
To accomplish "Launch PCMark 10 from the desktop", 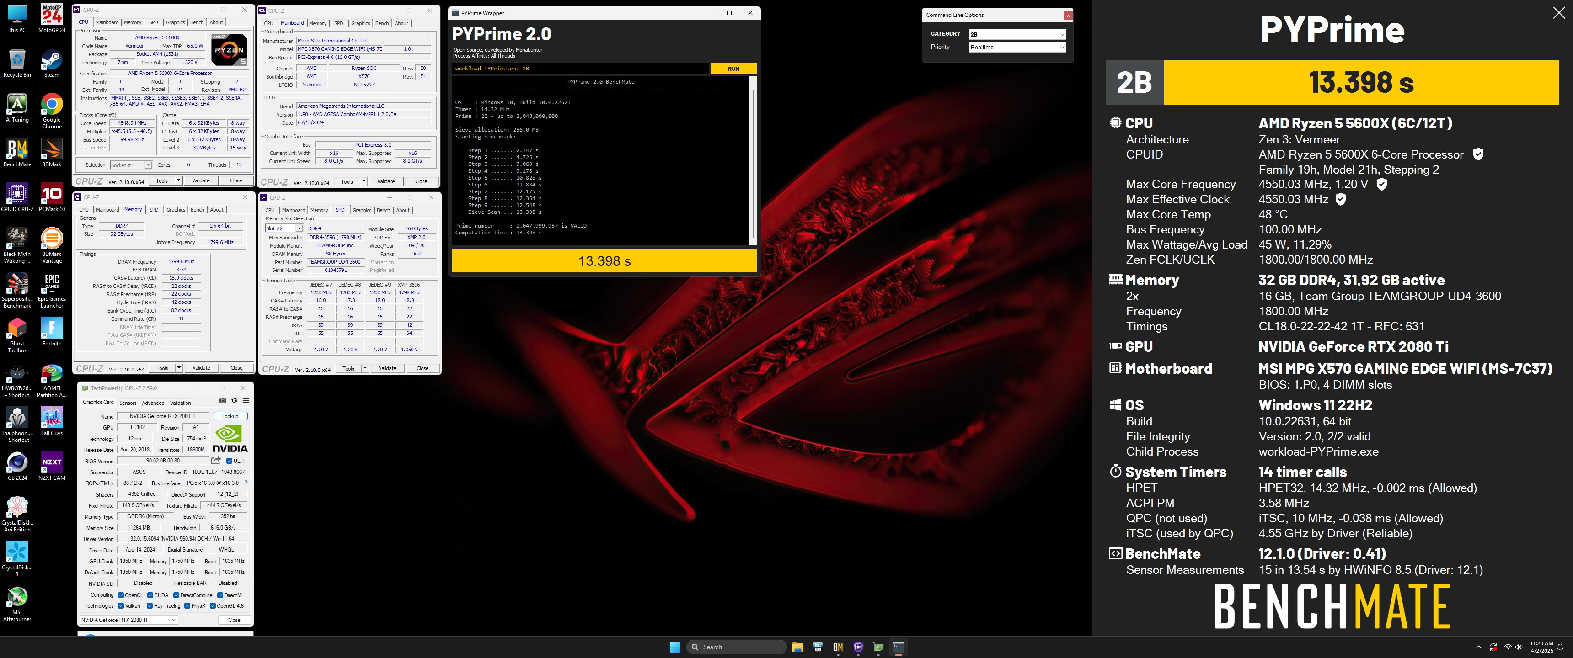I will click(x=52, y=197).
